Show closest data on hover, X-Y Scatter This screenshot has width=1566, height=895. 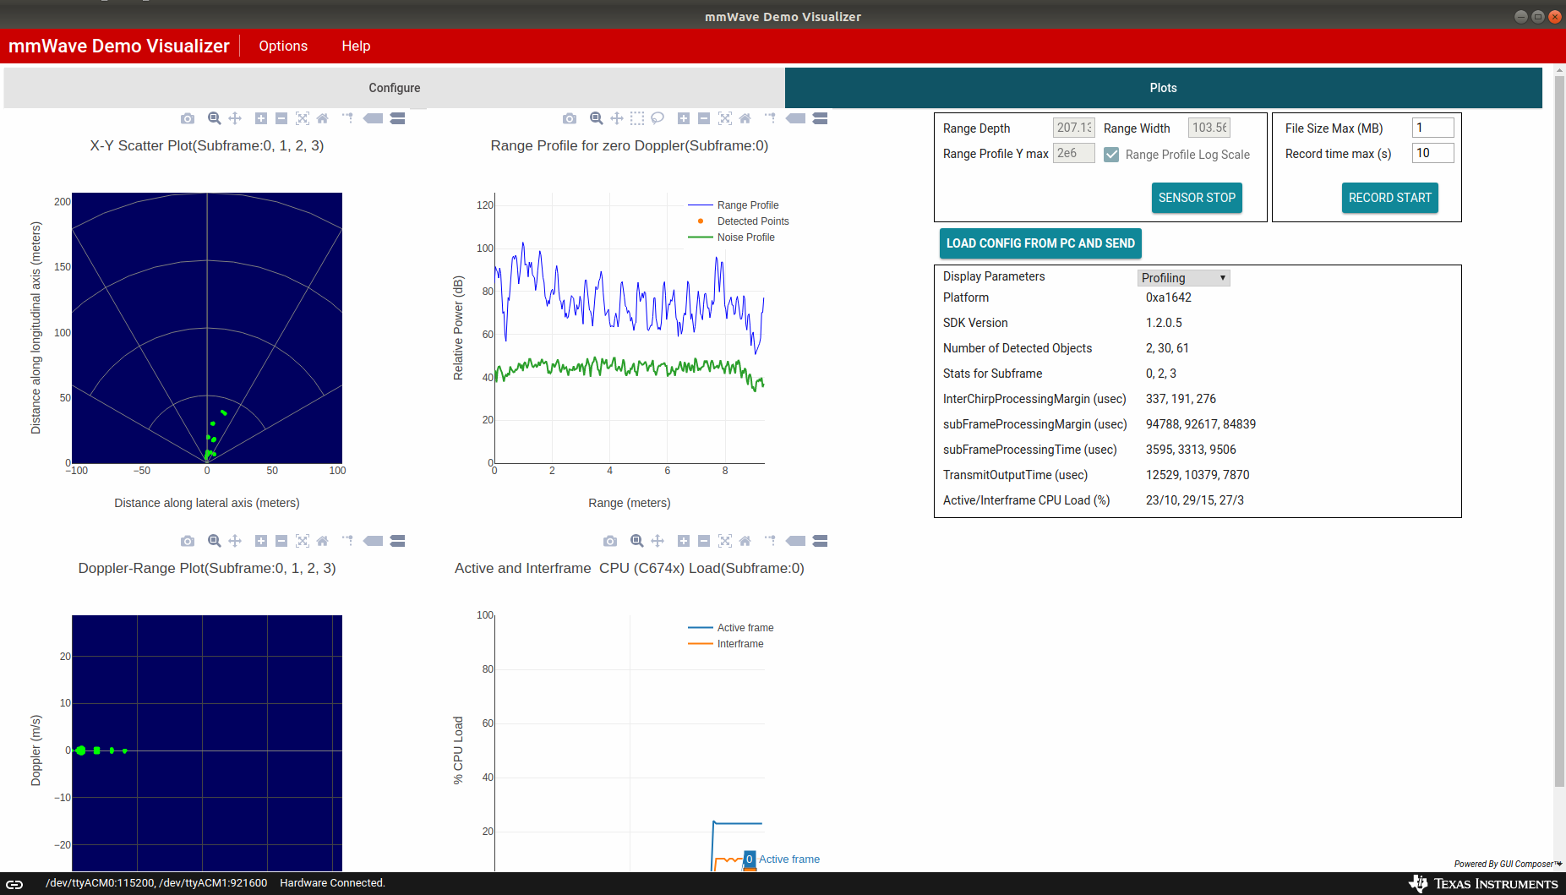click(x=373, y=118)
